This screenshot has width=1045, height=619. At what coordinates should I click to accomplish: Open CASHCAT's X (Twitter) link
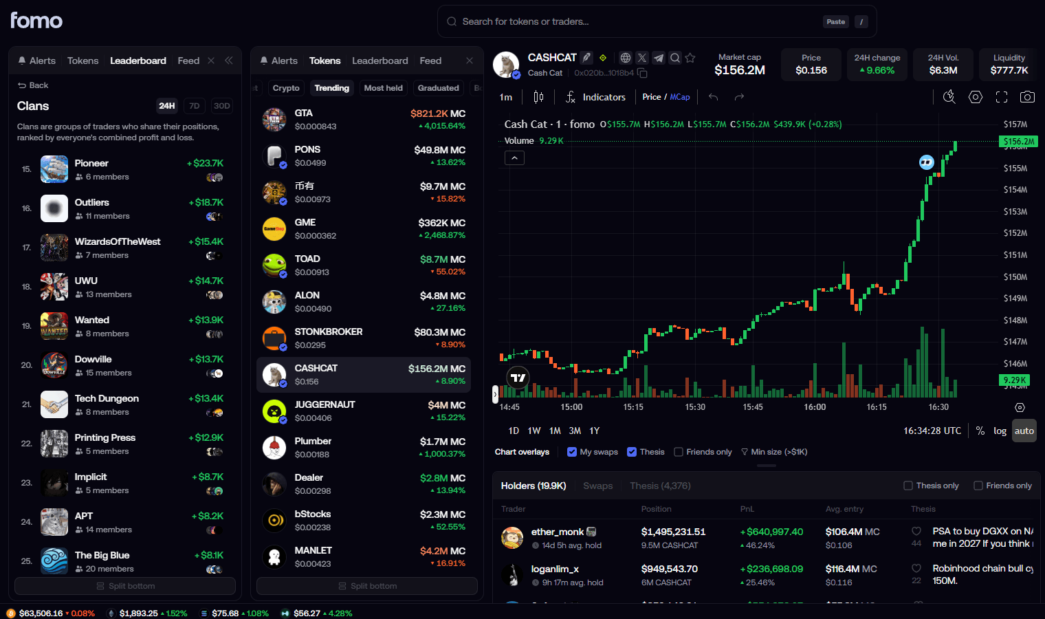[x=641, y=58]
